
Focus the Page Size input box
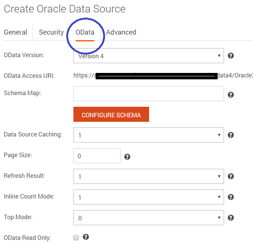coord(97,156)
